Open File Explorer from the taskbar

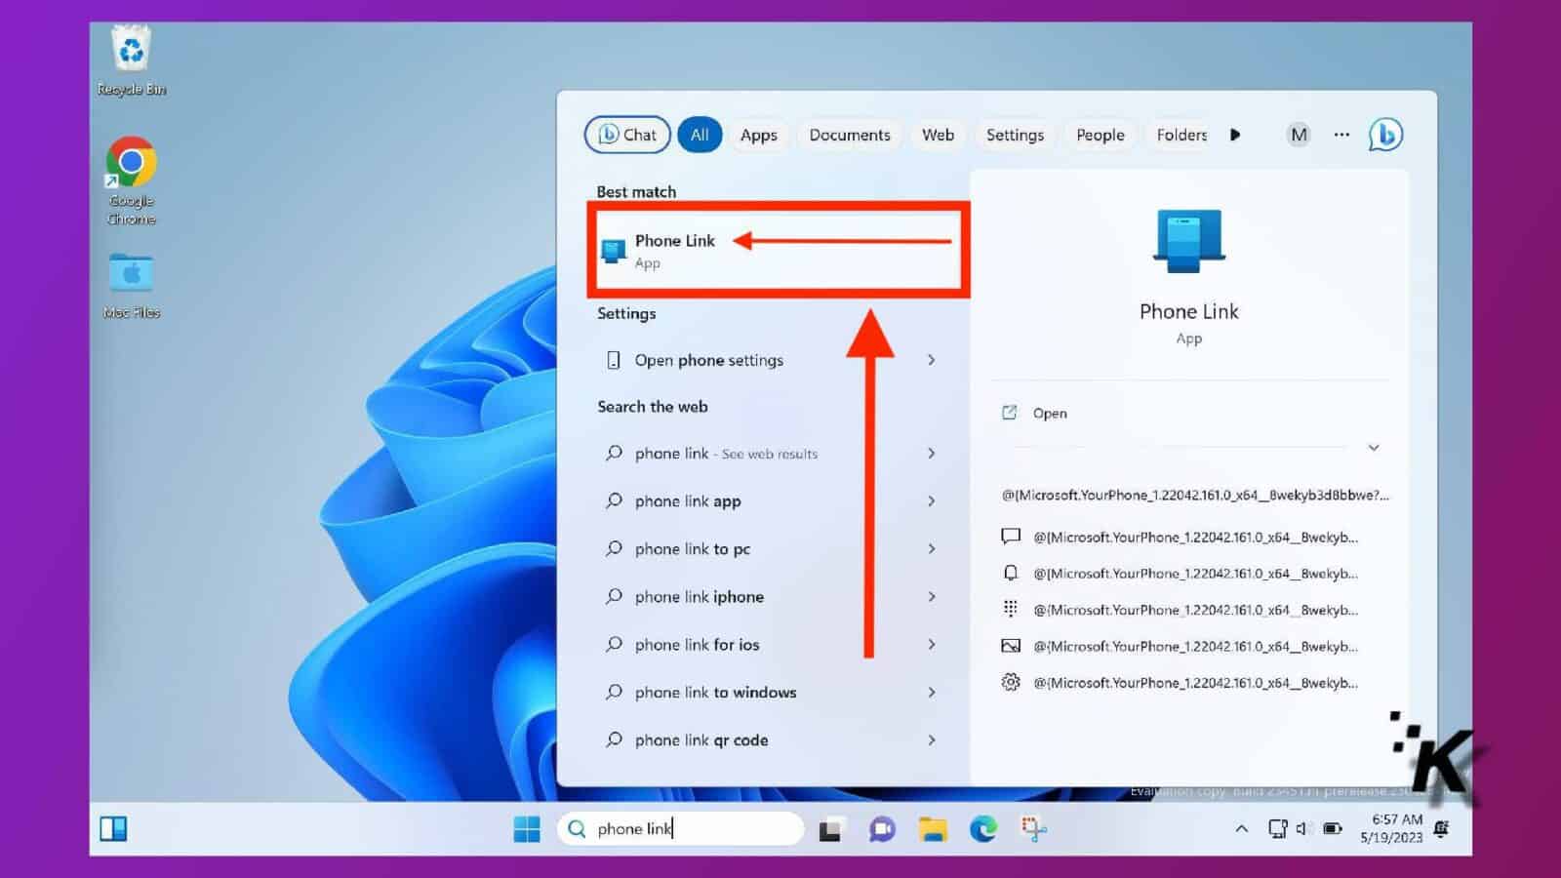(934, 828)
